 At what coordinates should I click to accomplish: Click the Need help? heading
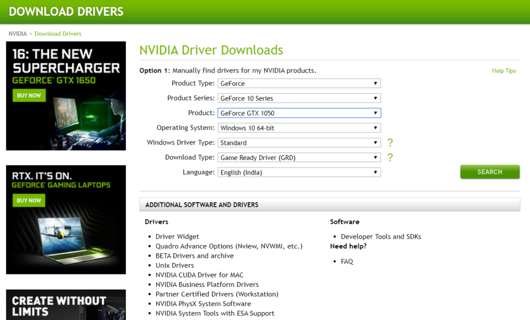(x=348, y=246)
